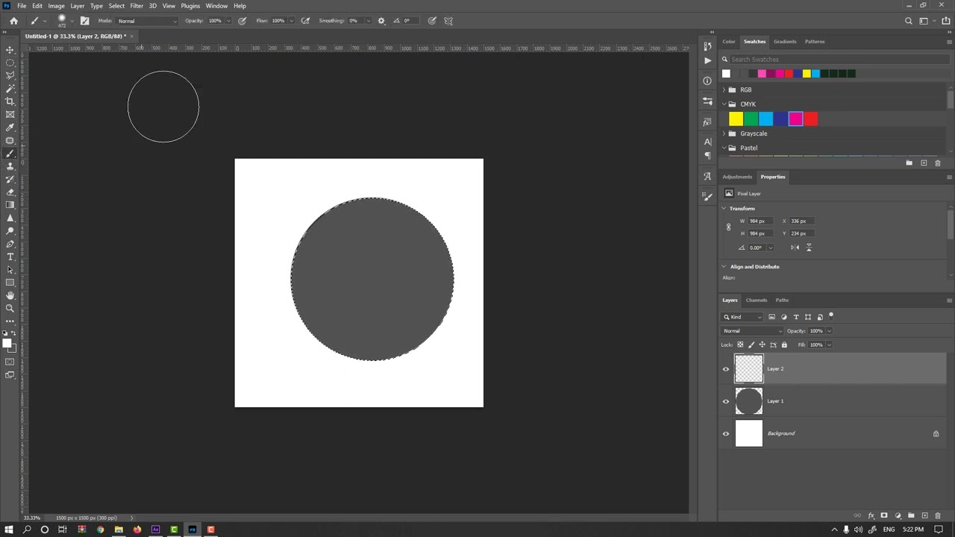Select the Crop tool
The height and width of the screenshot is (537, 955).
click(10, 101)
